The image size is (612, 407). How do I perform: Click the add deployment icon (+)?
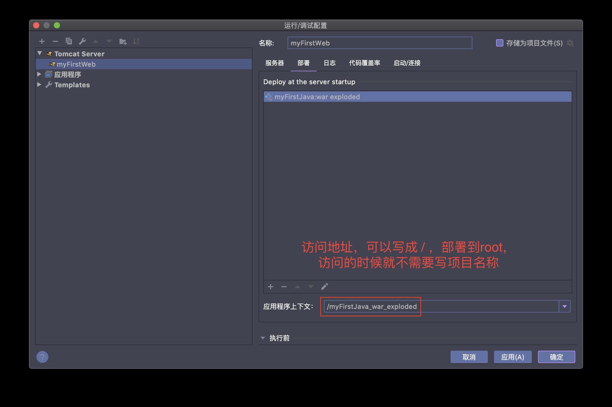tap(270, 287)
